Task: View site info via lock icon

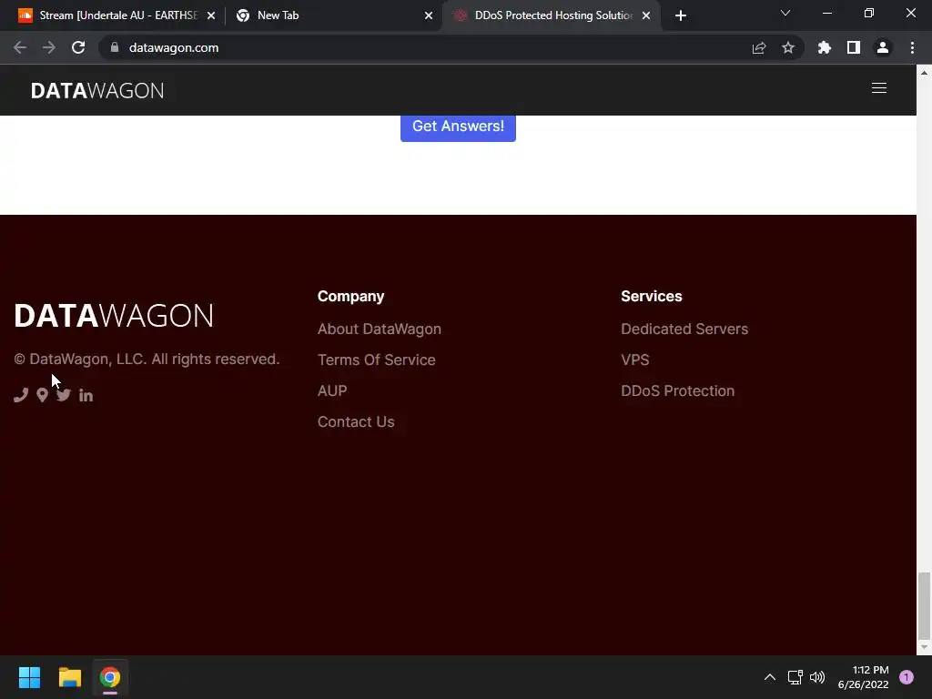Action: 115,47
